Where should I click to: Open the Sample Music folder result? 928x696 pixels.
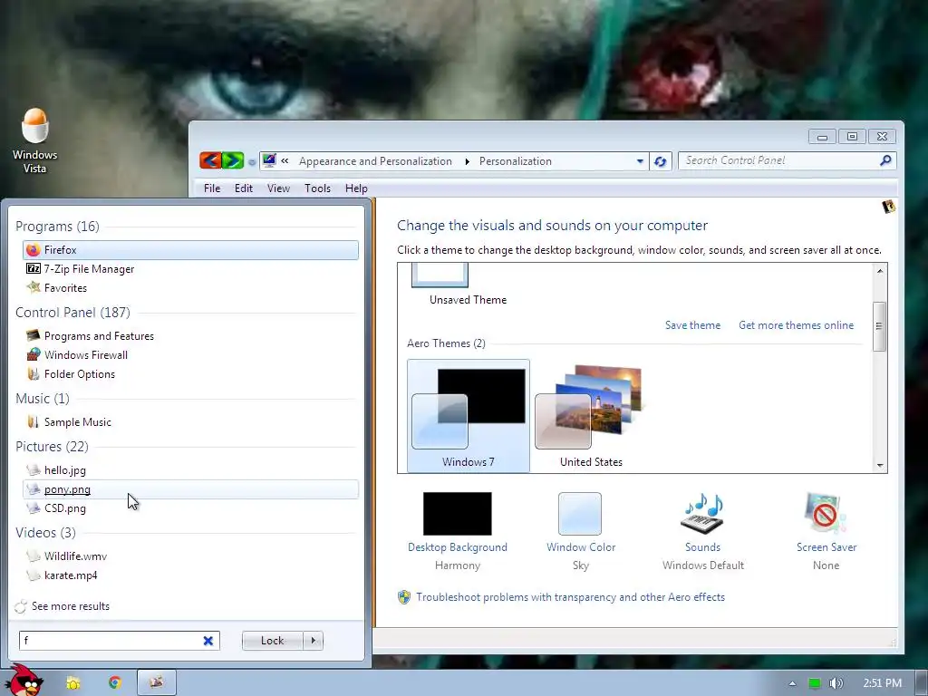(190, 421)
